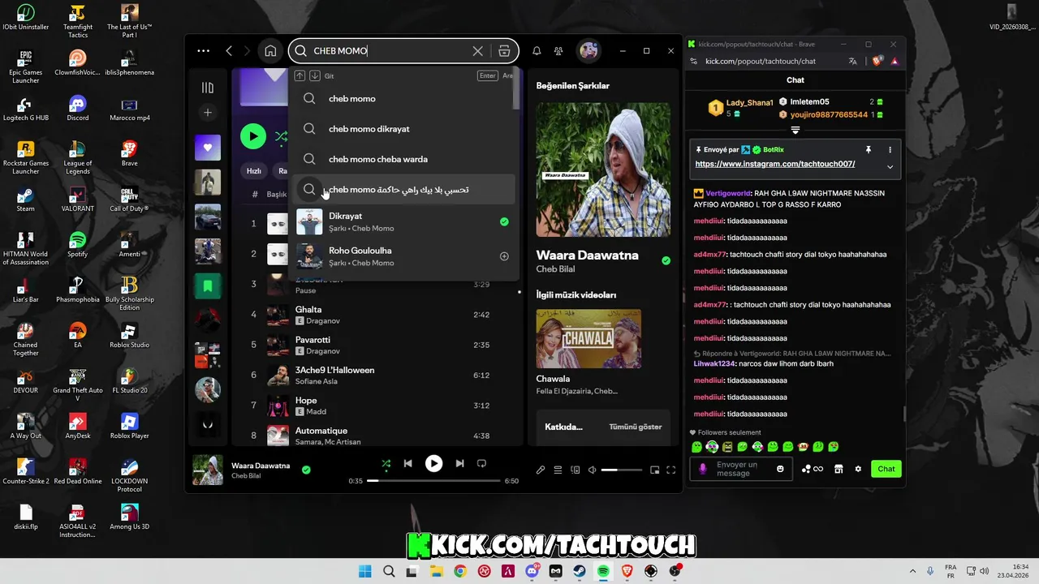Expand the pinned message chevron in chat
This screenshot has width=1039, height=584.
pos(890,167)
